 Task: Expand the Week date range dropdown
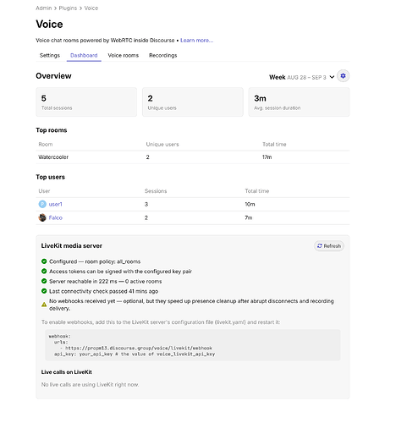tap(301, 77)
